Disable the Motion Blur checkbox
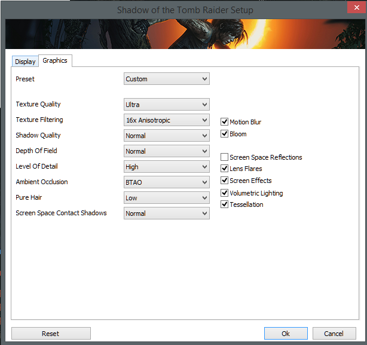 (224, 122)
